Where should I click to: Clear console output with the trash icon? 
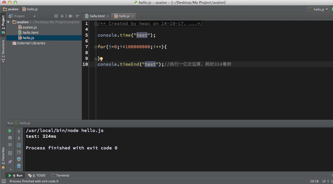click(19, 166)
